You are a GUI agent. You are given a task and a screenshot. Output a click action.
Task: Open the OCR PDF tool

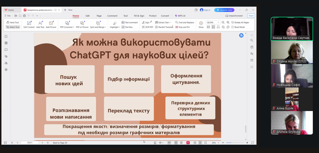click(148, 27)
